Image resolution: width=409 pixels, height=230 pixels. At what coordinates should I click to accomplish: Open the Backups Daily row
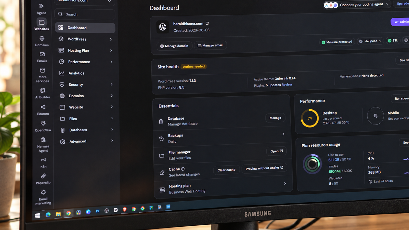[x=222, y=138]
